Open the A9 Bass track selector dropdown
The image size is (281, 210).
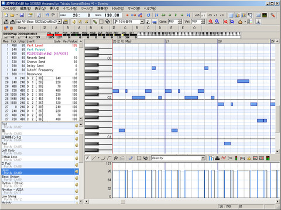(60, 22)
